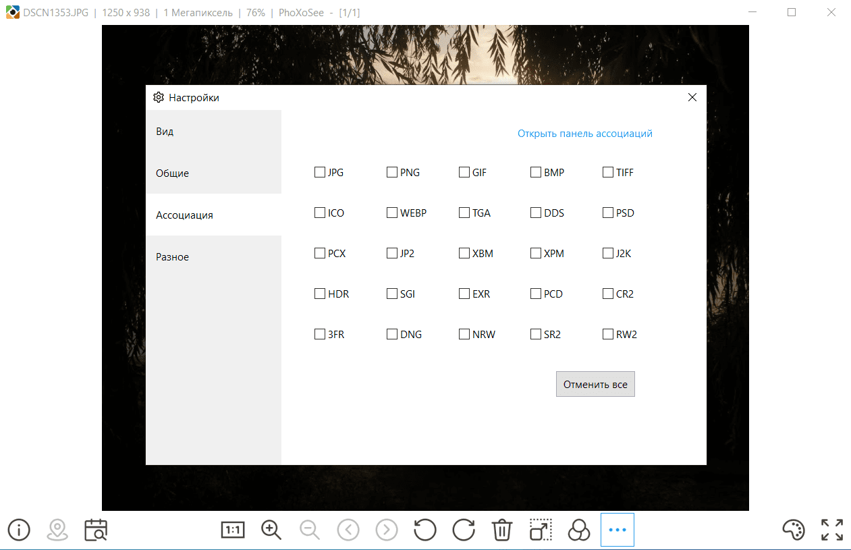Click the trash delete icon
Image resolution: width=851 pixels, height=550 pixels.
coord(502,530)
